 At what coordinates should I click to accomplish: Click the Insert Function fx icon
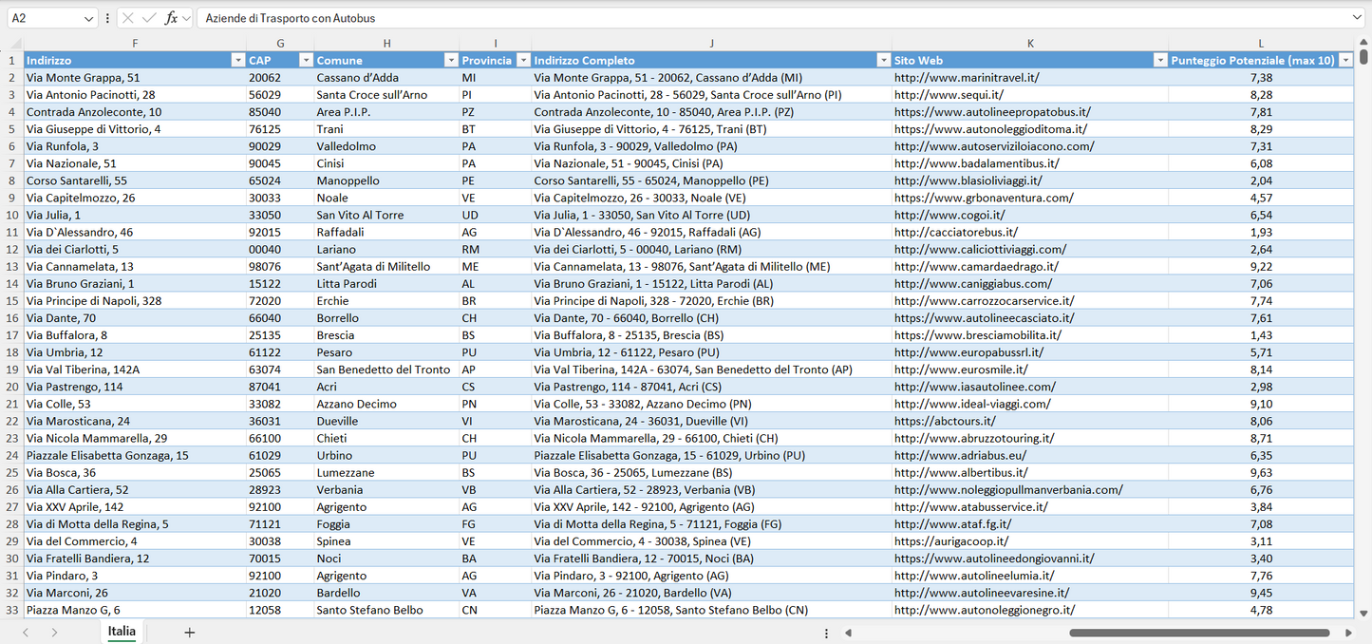pyautogui.click(x=171, y=18)
